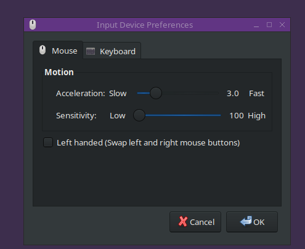Click the Left handed swap buttons label
305x249 pixels.
pyautogui.click(x=148, y=143)
